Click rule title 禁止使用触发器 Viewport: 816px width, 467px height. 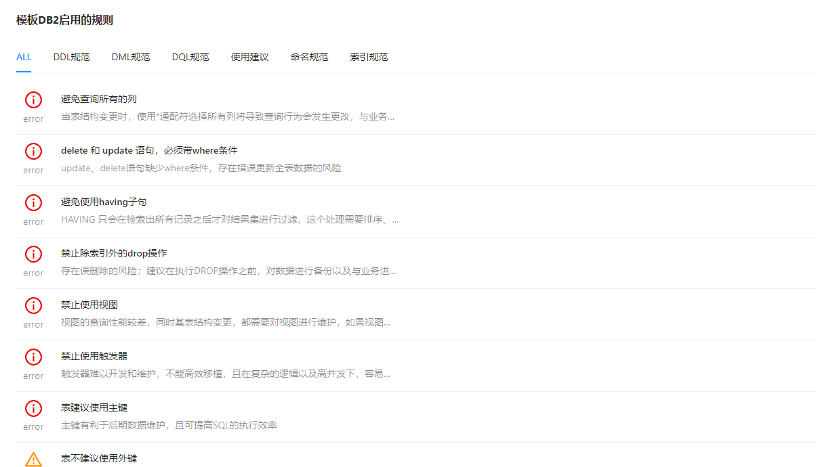click(94, 356)
